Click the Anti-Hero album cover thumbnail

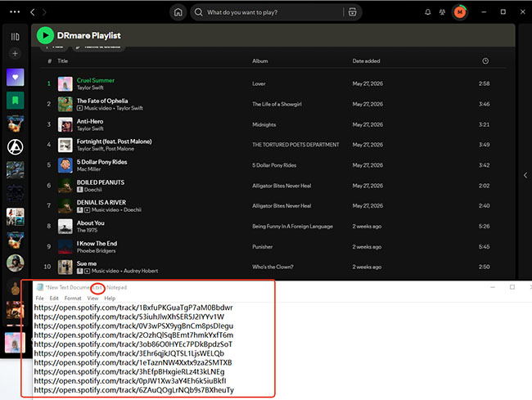pos(65,124)
